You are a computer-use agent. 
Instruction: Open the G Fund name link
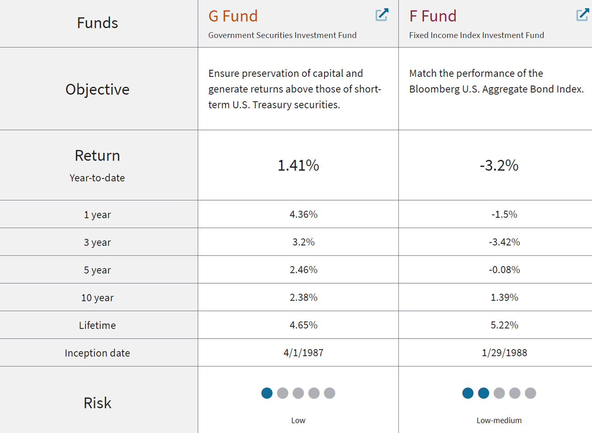click(233, 16)
